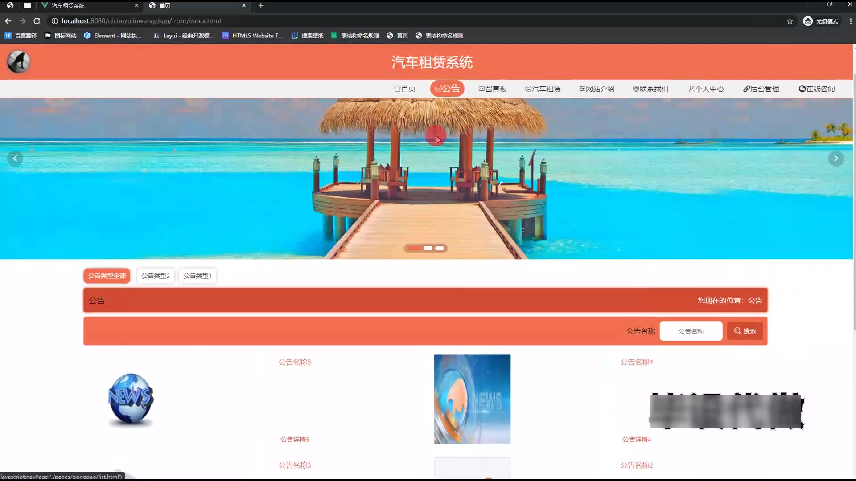
Task: Go to 个人中心 in the navigation
Action: pos(706,89)
